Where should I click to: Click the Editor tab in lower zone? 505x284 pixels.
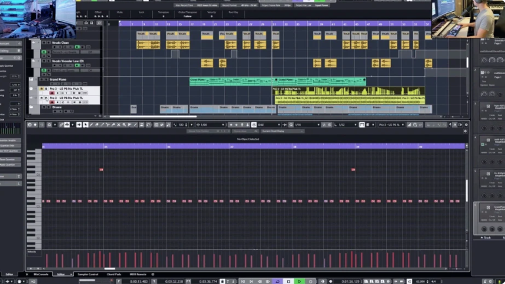click(60, 274)
